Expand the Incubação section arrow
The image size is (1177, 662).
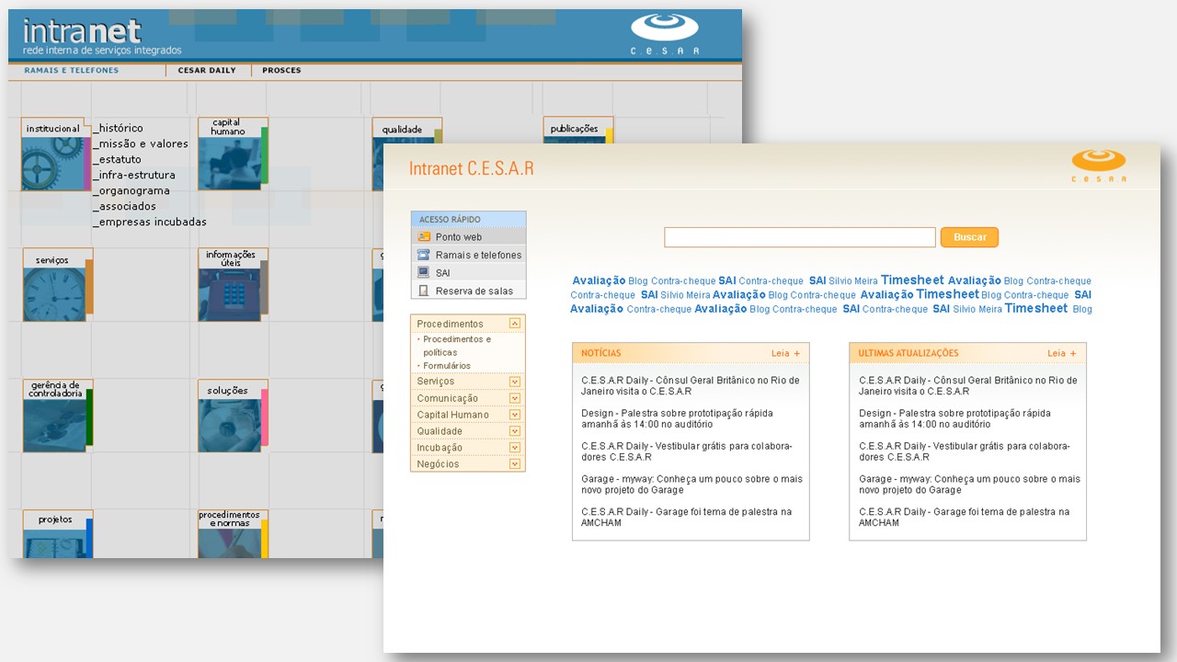point(515,448)
